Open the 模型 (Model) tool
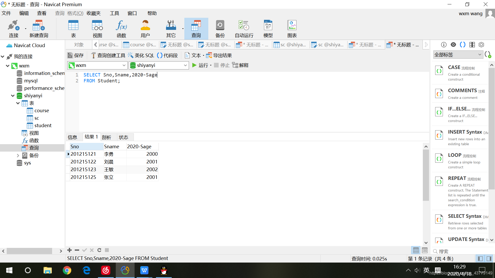Viewport: 495px width, 278px height. pyautogui.click(x=268, y=28)
